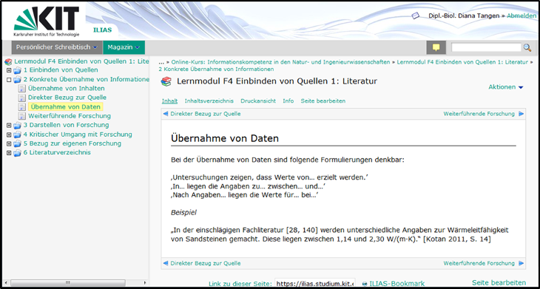The height and width of the screenshot is (289, 540).
Task: Open the mail envelope icon beside the user name
Action: (416, 16)
